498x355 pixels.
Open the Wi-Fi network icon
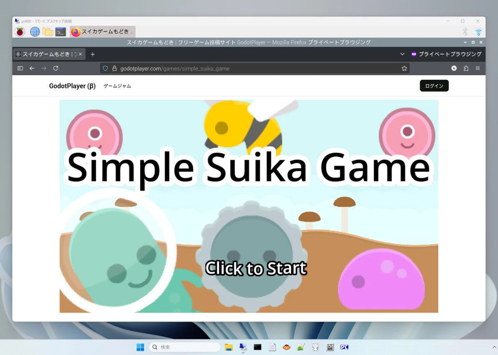478,32
